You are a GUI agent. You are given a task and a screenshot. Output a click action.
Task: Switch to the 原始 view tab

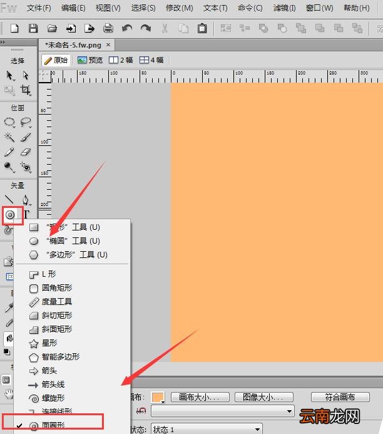[x=56, y=60]
